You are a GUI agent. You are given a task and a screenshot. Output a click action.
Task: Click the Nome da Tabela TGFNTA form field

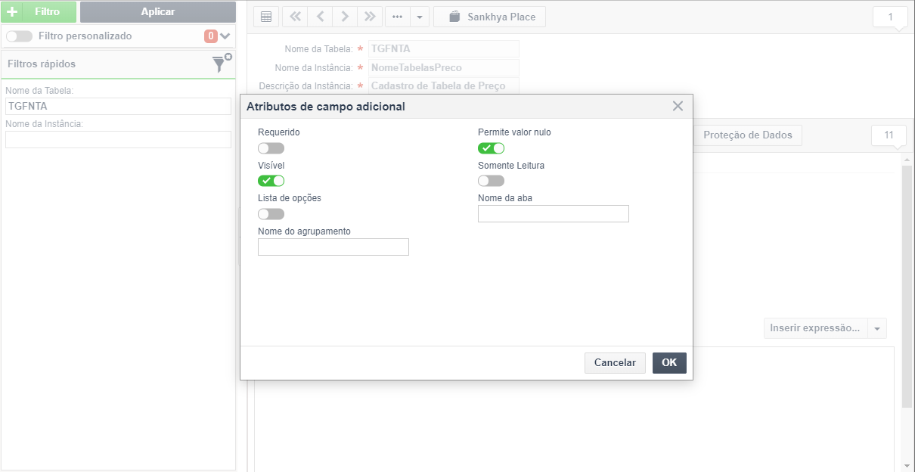pyautogui.click(x=444, y=49)
